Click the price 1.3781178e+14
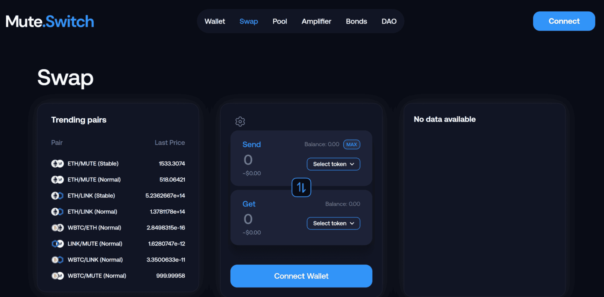Screen dimensions: 604x297 click(x=167, y=212)
